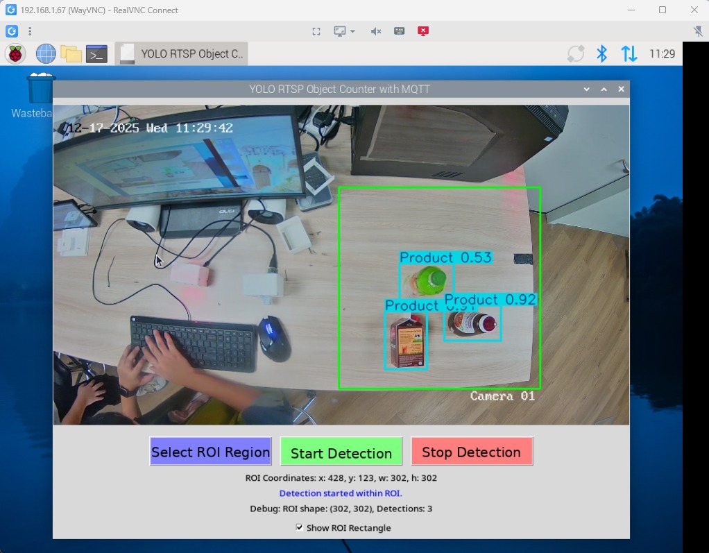The width and height of the screenshot is (709, 553).
Task: Select the YOLO RTSP Object Counter taskbar entry
Action: click(x=182, y=53)
